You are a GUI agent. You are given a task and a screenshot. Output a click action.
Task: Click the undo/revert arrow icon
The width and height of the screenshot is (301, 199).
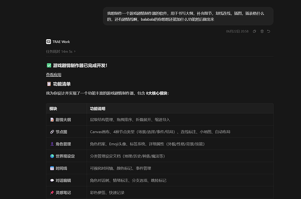(x=269, y=31)
